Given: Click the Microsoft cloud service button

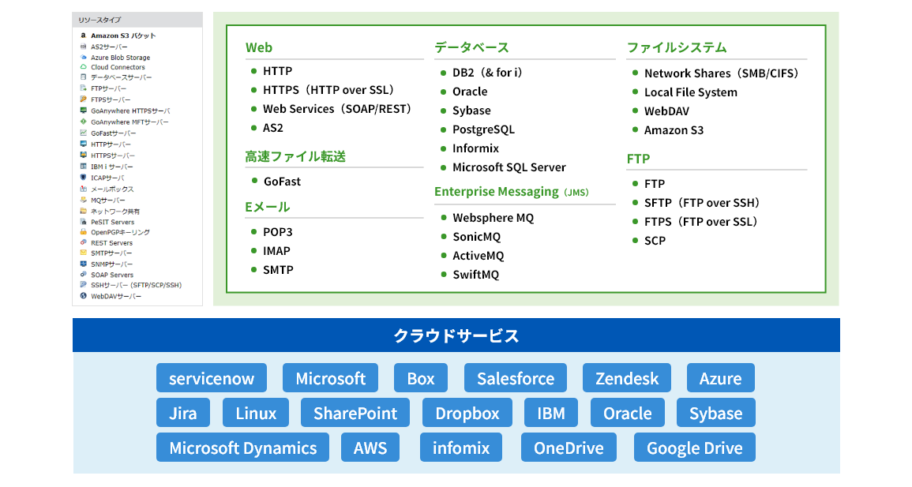Looking at the screenshot, I should [330, 378].
